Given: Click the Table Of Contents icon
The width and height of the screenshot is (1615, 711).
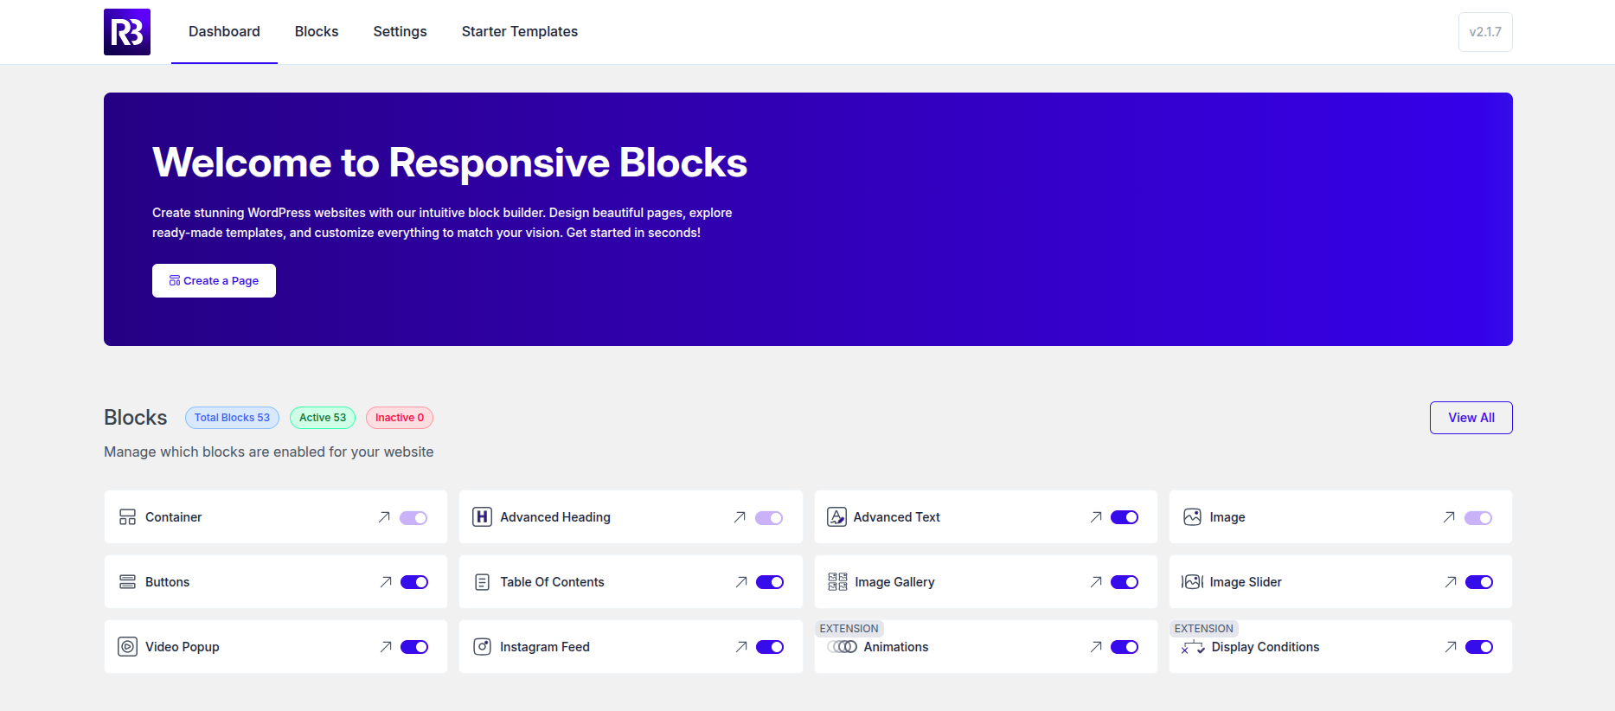Looking at the screenshot, I should point(482,582).
